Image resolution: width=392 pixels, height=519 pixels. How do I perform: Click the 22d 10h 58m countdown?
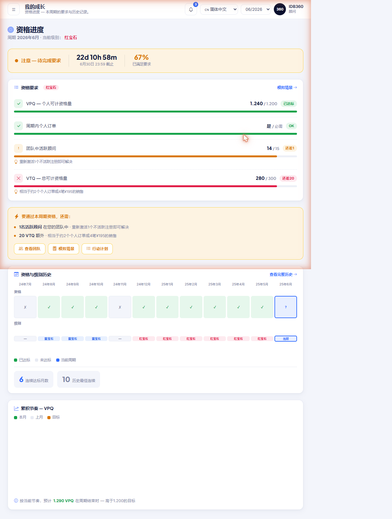coord(97,58)
